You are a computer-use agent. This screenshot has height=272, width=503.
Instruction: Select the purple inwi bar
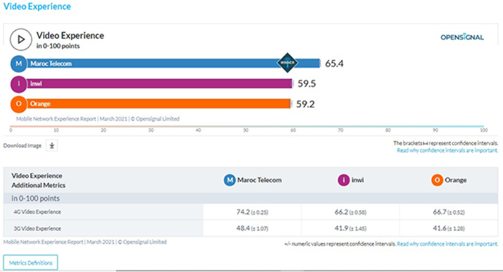pos(157,84)
